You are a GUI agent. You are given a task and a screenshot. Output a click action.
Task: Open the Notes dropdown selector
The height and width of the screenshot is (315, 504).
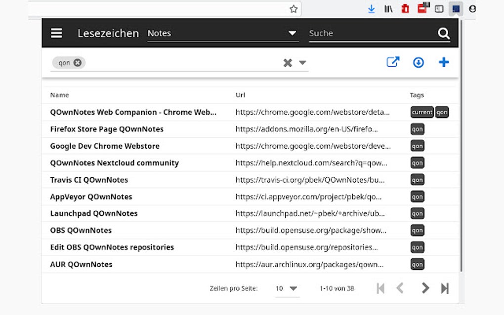(222, 33)
